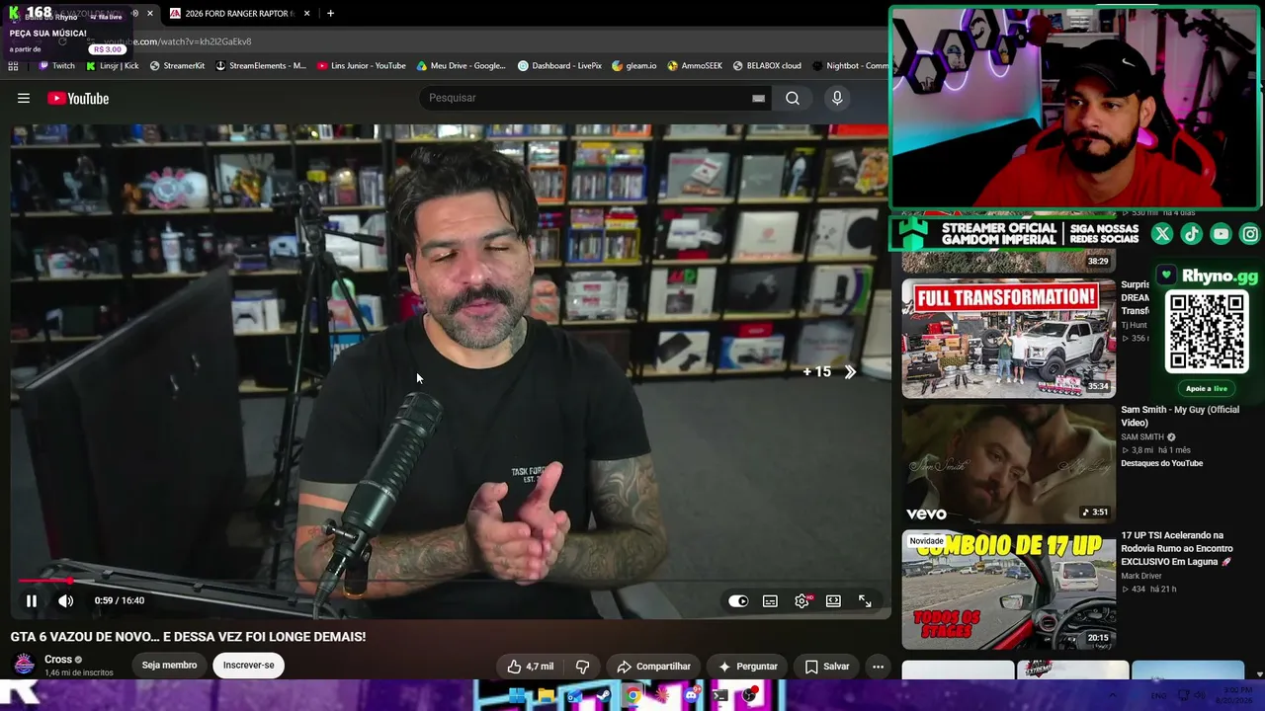Open the terminal icon in the taskbar
Screen dimensions: 1265x711
pos(720,696)
